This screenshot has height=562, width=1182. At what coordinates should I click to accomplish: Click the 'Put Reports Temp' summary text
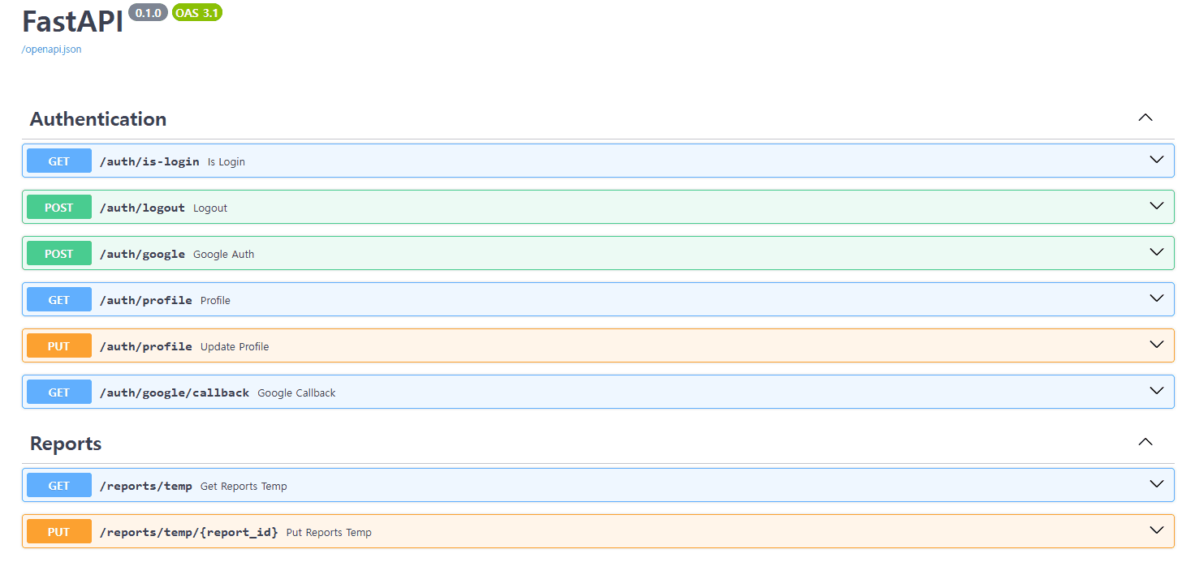coord(329,532)
